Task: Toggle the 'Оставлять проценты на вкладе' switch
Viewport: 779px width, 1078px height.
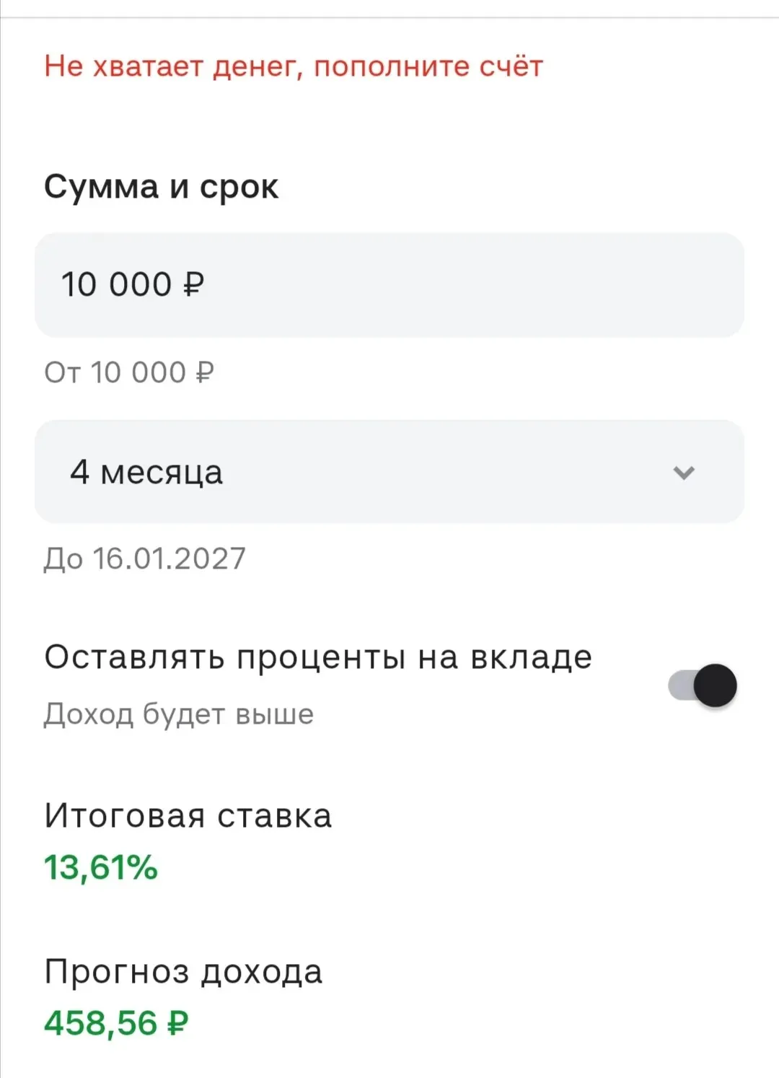Action: tap(702, 685)
